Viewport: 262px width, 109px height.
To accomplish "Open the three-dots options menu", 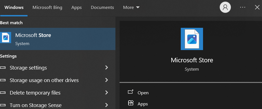I will click(243, 7).
